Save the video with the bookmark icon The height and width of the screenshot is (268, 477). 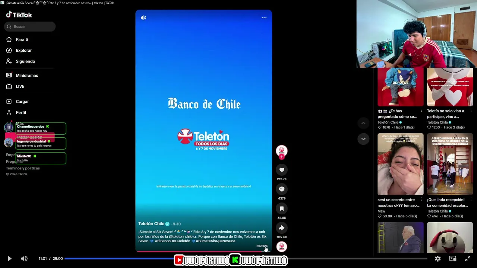[282, 208]
